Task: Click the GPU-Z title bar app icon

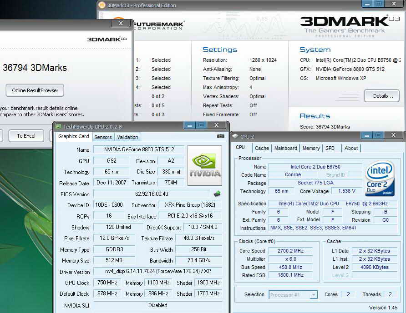Action: click(58, 126)
